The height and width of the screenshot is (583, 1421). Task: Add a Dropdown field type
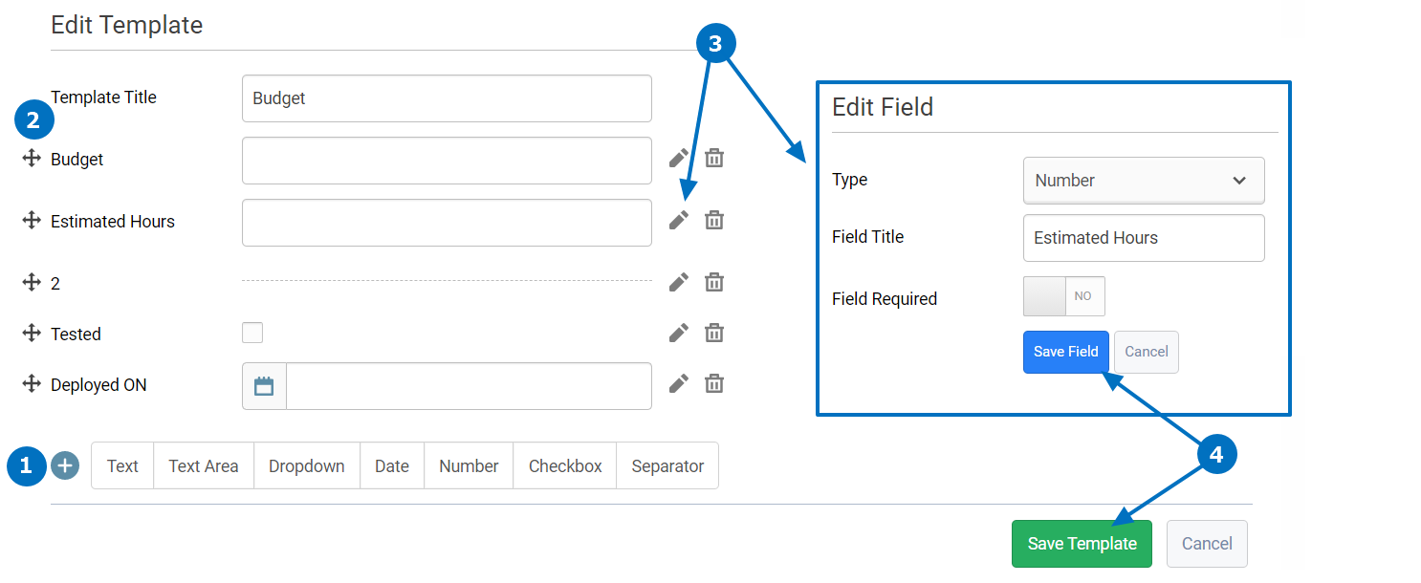306,466
